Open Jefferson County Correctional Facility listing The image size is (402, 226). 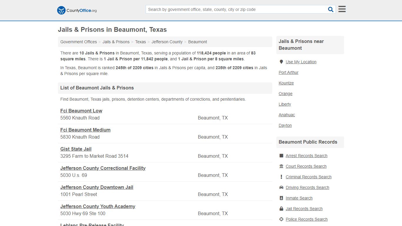click(x=103, y=168)
